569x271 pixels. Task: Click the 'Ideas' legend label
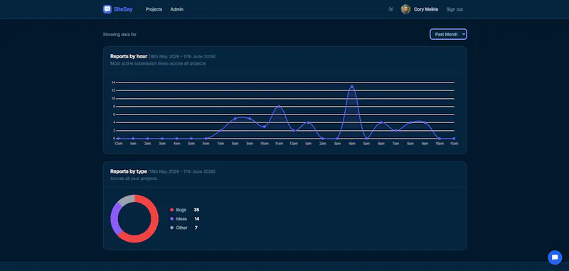pyautogui.click(x=181, y=219)
